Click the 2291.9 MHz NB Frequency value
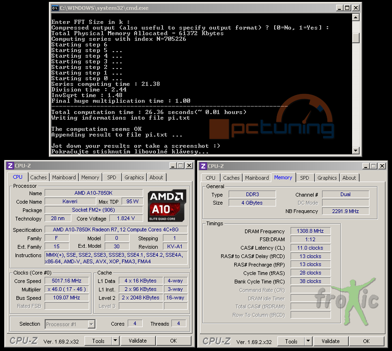The width and height of the screenshot is (392, 351). tap(346, 211)
